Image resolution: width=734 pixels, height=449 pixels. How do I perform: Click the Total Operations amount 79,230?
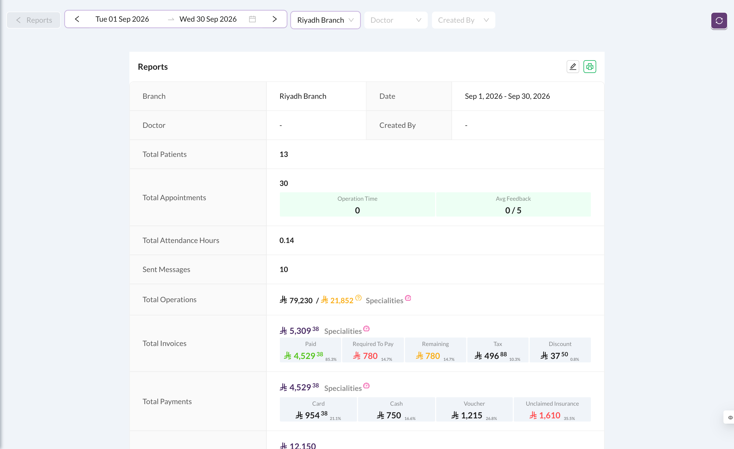296,300
